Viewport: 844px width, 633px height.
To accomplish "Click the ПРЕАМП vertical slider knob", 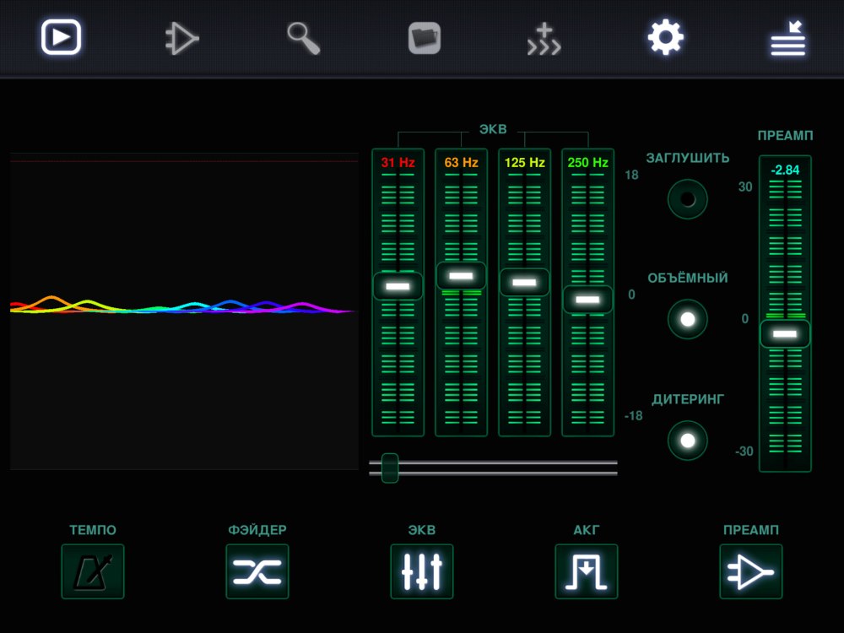I will 785,333.
